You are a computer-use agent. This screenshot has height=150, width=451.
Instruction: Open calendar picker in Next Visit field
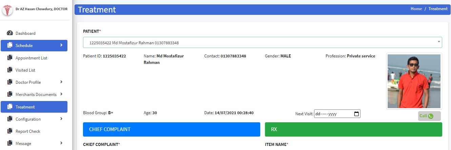[356, 114]
